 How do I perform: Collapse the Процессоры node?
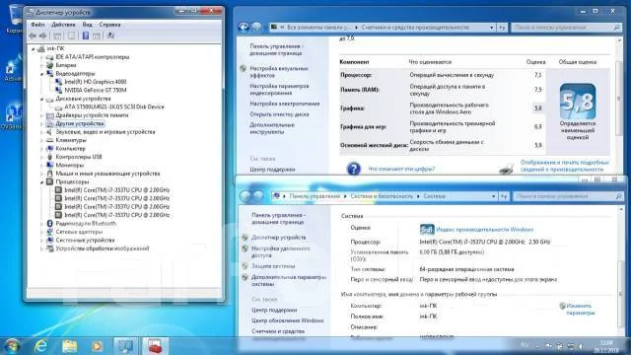tap(41, 181)
